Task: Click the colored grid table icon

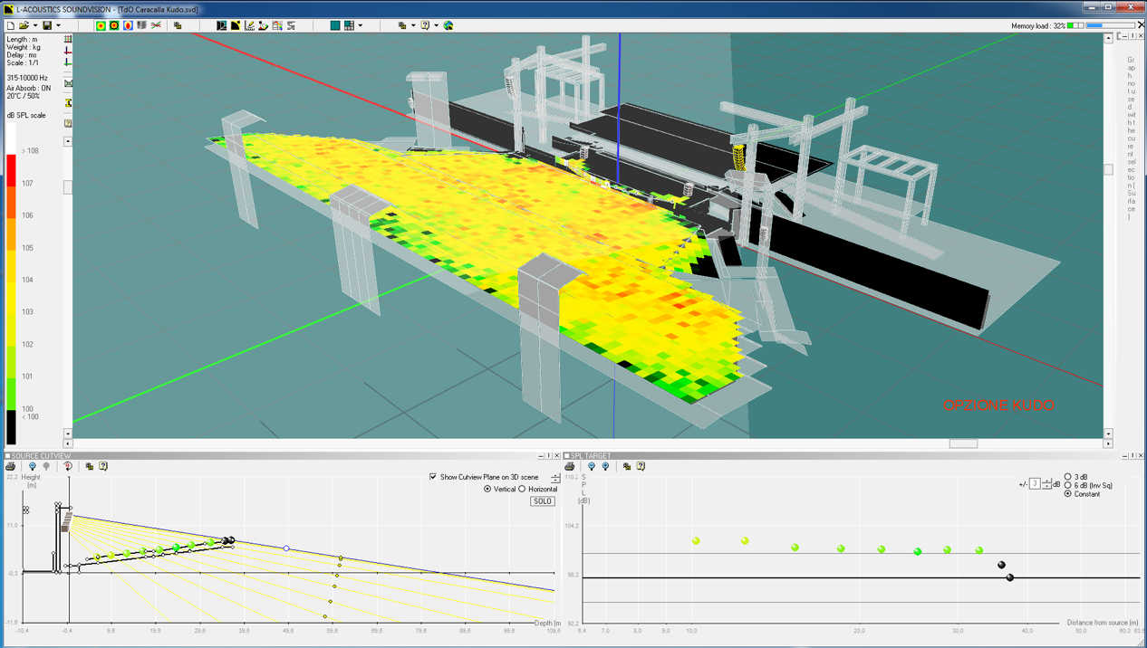Action: coord(276,25)
